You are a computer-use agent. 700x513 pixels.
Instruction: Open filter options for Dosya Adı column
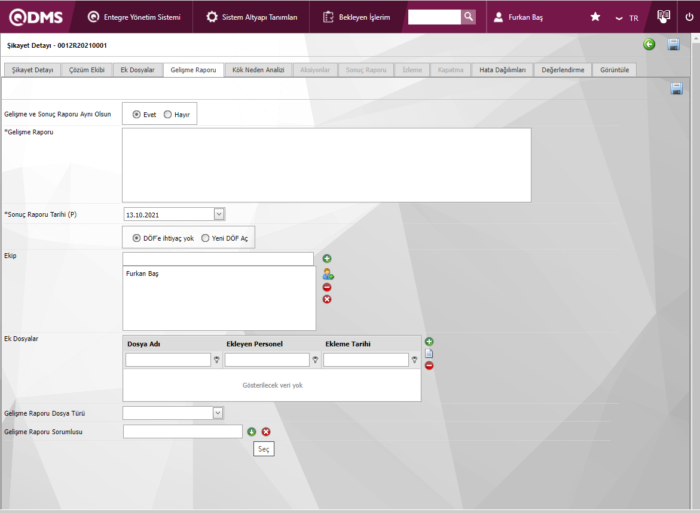click(x=216, y=360)
